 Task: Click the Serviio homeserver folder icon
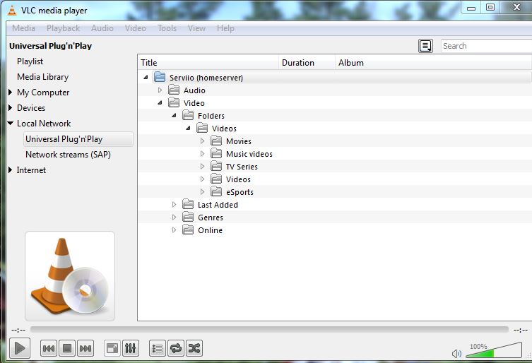pos(160,78)
